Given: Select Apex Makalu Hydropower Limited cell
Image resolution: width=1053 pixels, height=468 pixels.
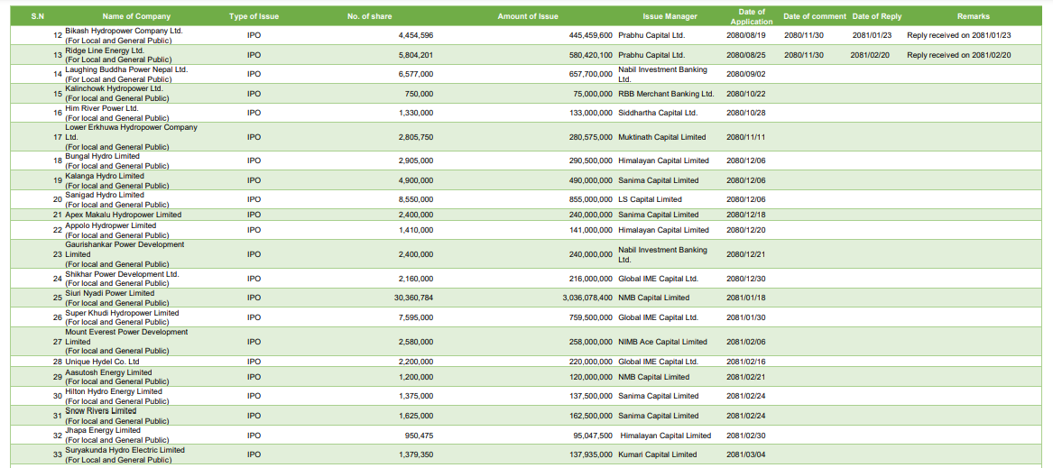Looking at the screenshot, I should click(x=124, y=215).
